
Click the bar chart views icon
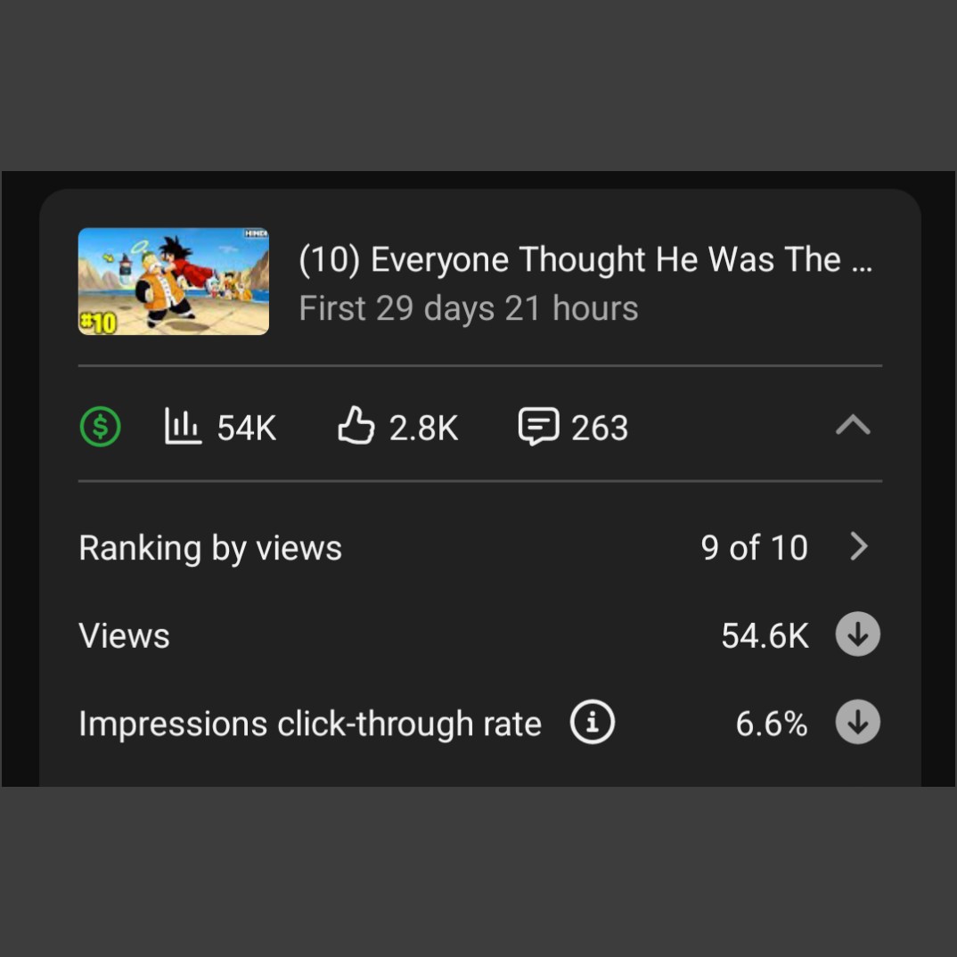click(x=183, y=426)
